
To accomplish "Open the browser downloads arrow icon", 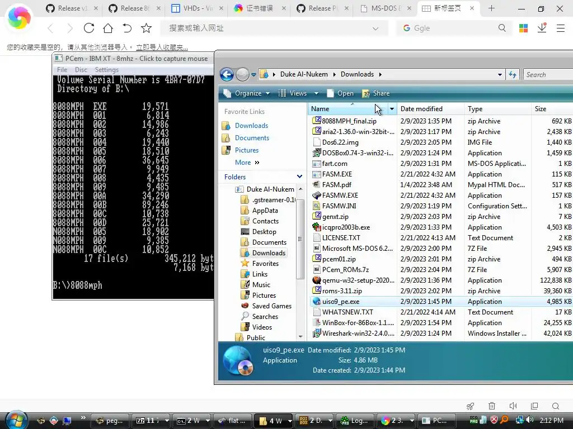I will (542, 28).
